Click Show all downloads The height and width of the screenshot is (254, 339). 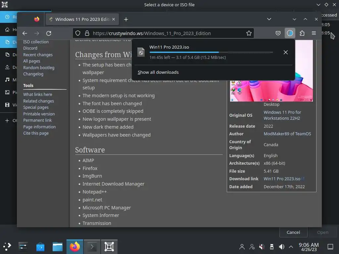tap(158, 72)
